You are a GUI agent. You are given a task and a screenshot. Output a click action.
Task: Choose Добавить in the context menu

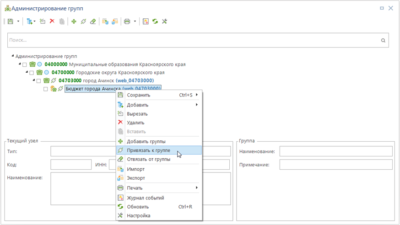(x=159, y=105)
